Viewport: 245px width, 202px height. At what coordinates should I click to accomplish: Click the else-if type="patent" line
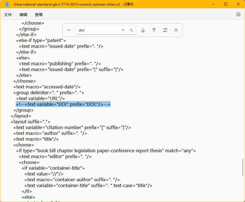pyautogui.click(x=41, y=40)
